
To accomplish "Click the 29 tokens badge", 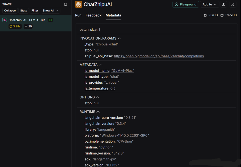I will [x=28, y=26].
